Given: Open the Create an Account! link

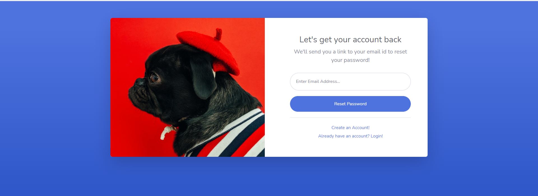Looking at the screenshot, I should point(350,128).
